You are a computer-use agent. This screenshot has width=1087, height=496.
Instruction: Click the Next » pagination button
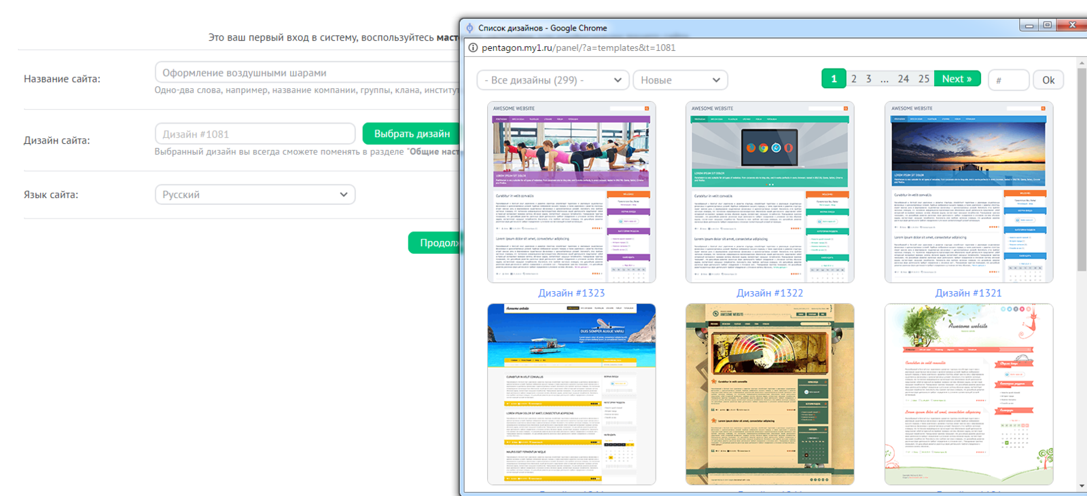957,79
